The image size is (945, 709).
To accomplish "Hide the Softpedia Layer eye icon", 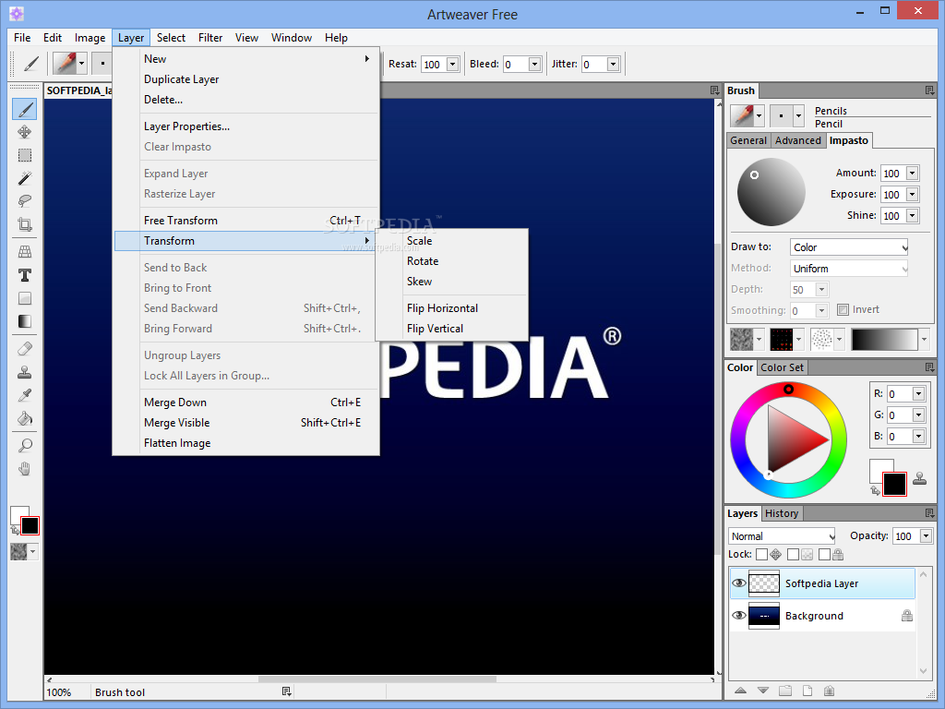I will (739, 583).
